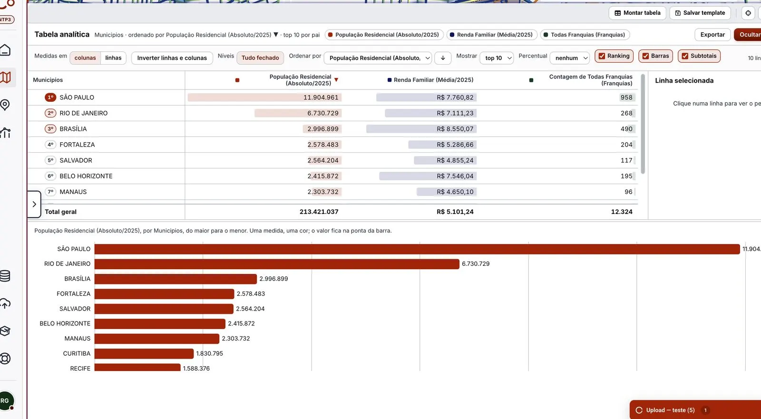Click the São Paulo population bar in the chart
Screen dimensions: 761x419
(x=417, y=249)
